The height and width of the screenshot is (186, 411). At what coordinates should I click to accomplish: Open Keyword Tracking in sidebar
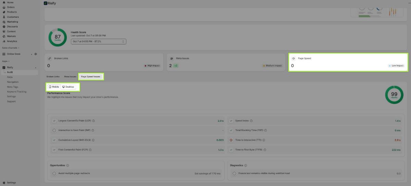(x=16, y=92)
